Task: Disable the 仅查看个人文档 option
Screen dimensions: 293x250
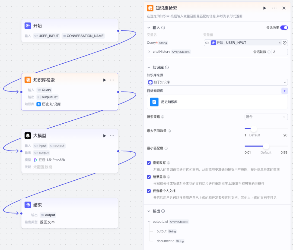Action: coord(149,191)
